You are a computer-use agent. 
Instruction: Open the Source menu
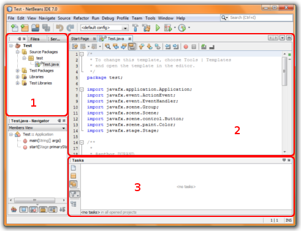tap(64, 18)
